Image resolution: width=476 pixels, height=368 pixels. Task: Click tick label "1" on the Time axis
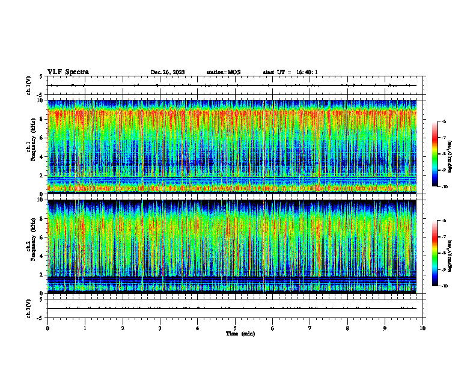click(x=85, y=328)
